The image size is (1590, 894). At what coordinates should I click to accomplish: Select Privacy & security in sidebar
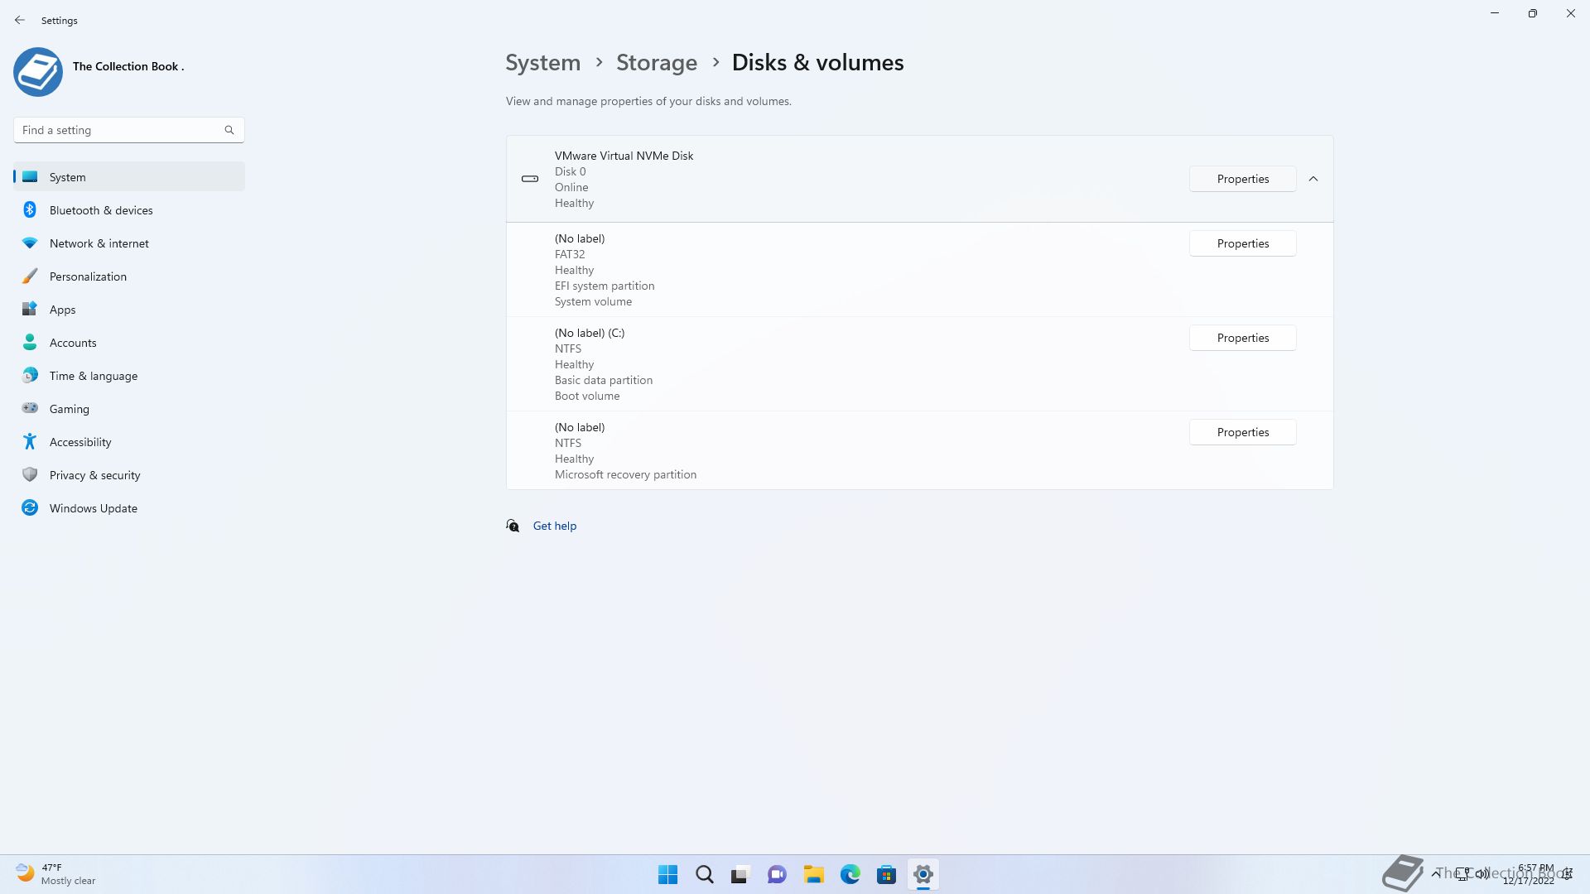click(129, 474)
